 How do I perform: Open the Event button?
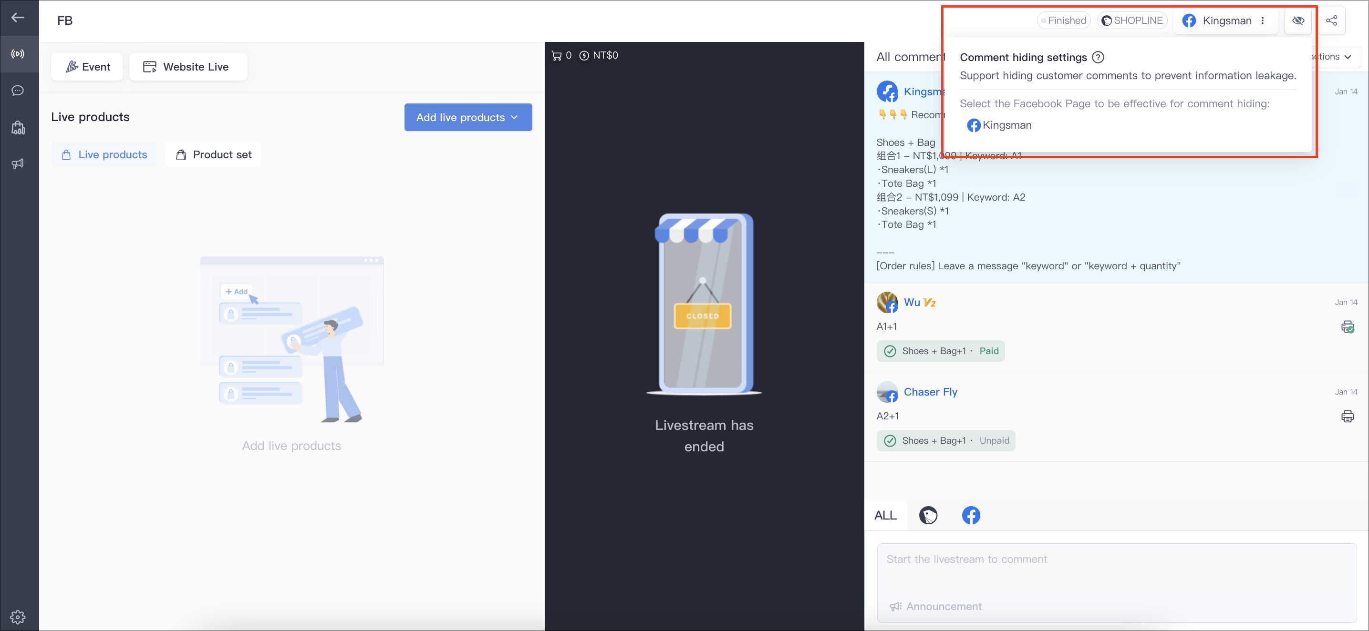coord(87,66)
